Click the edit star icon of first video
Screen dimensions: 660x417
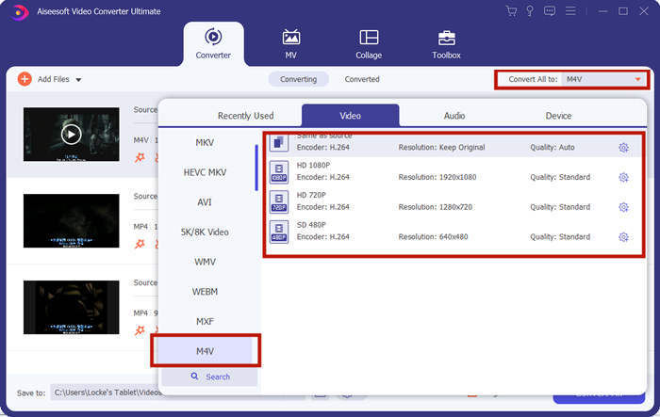coord(140,157)
